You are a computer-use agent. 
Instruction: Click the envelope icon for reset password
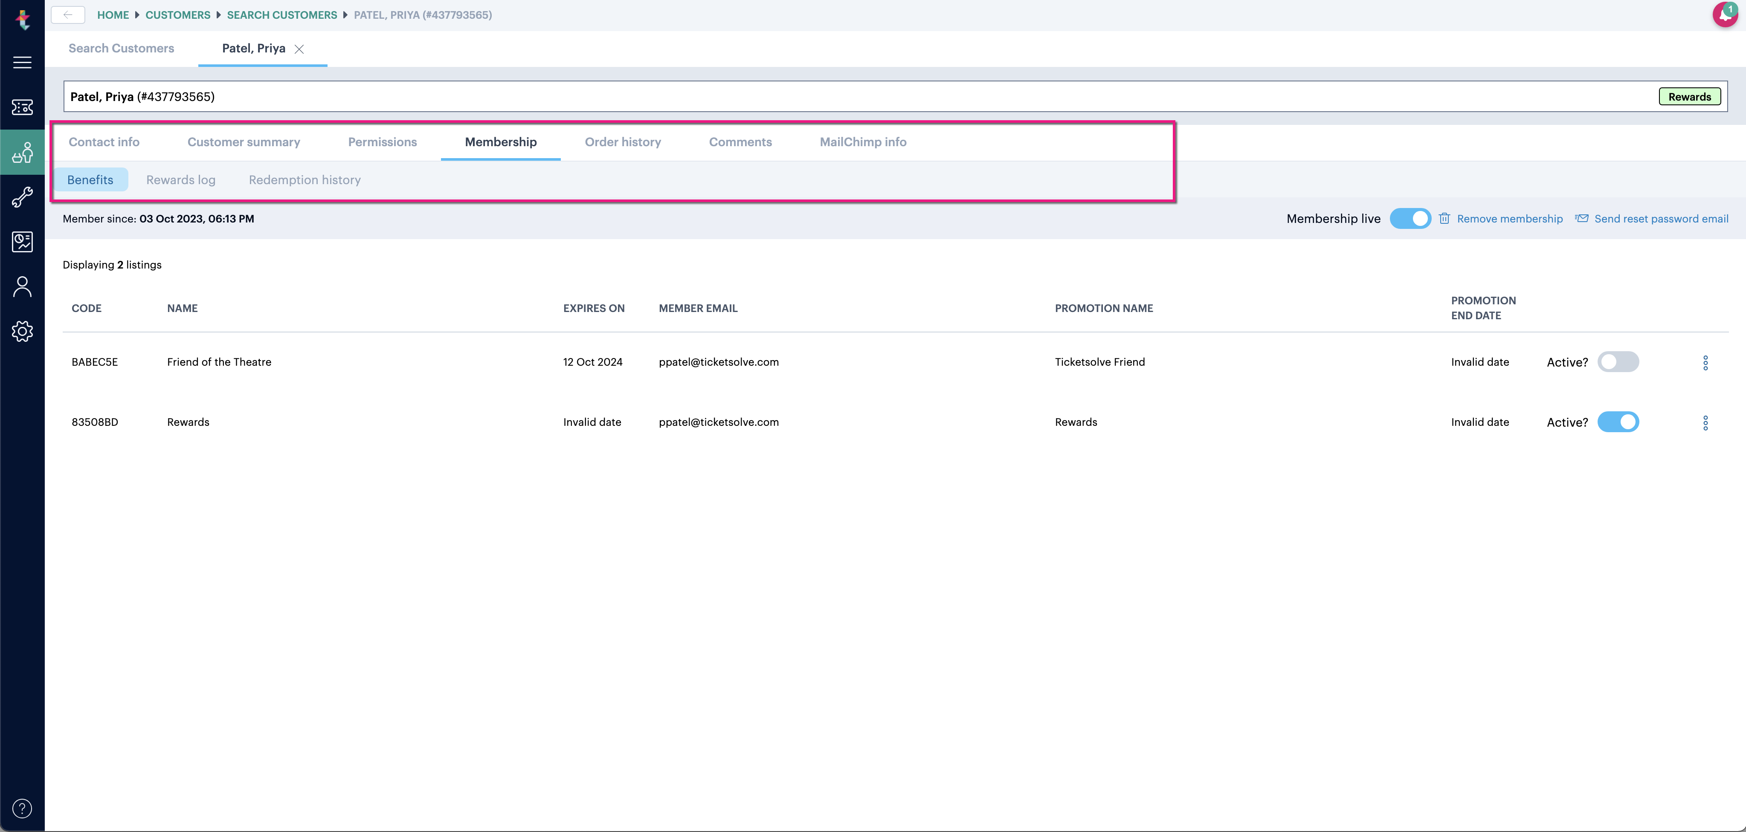1581,218
